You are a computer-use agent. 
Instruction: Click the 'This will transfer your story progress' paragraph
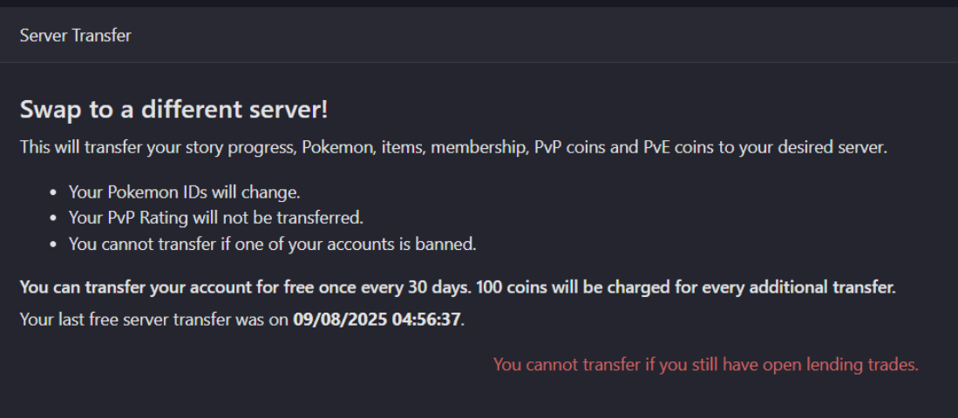coord(453,148)
